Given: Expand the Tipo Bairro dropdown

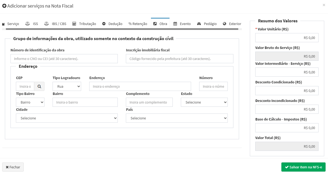Looking at the screenshot, I should (30, 102).
